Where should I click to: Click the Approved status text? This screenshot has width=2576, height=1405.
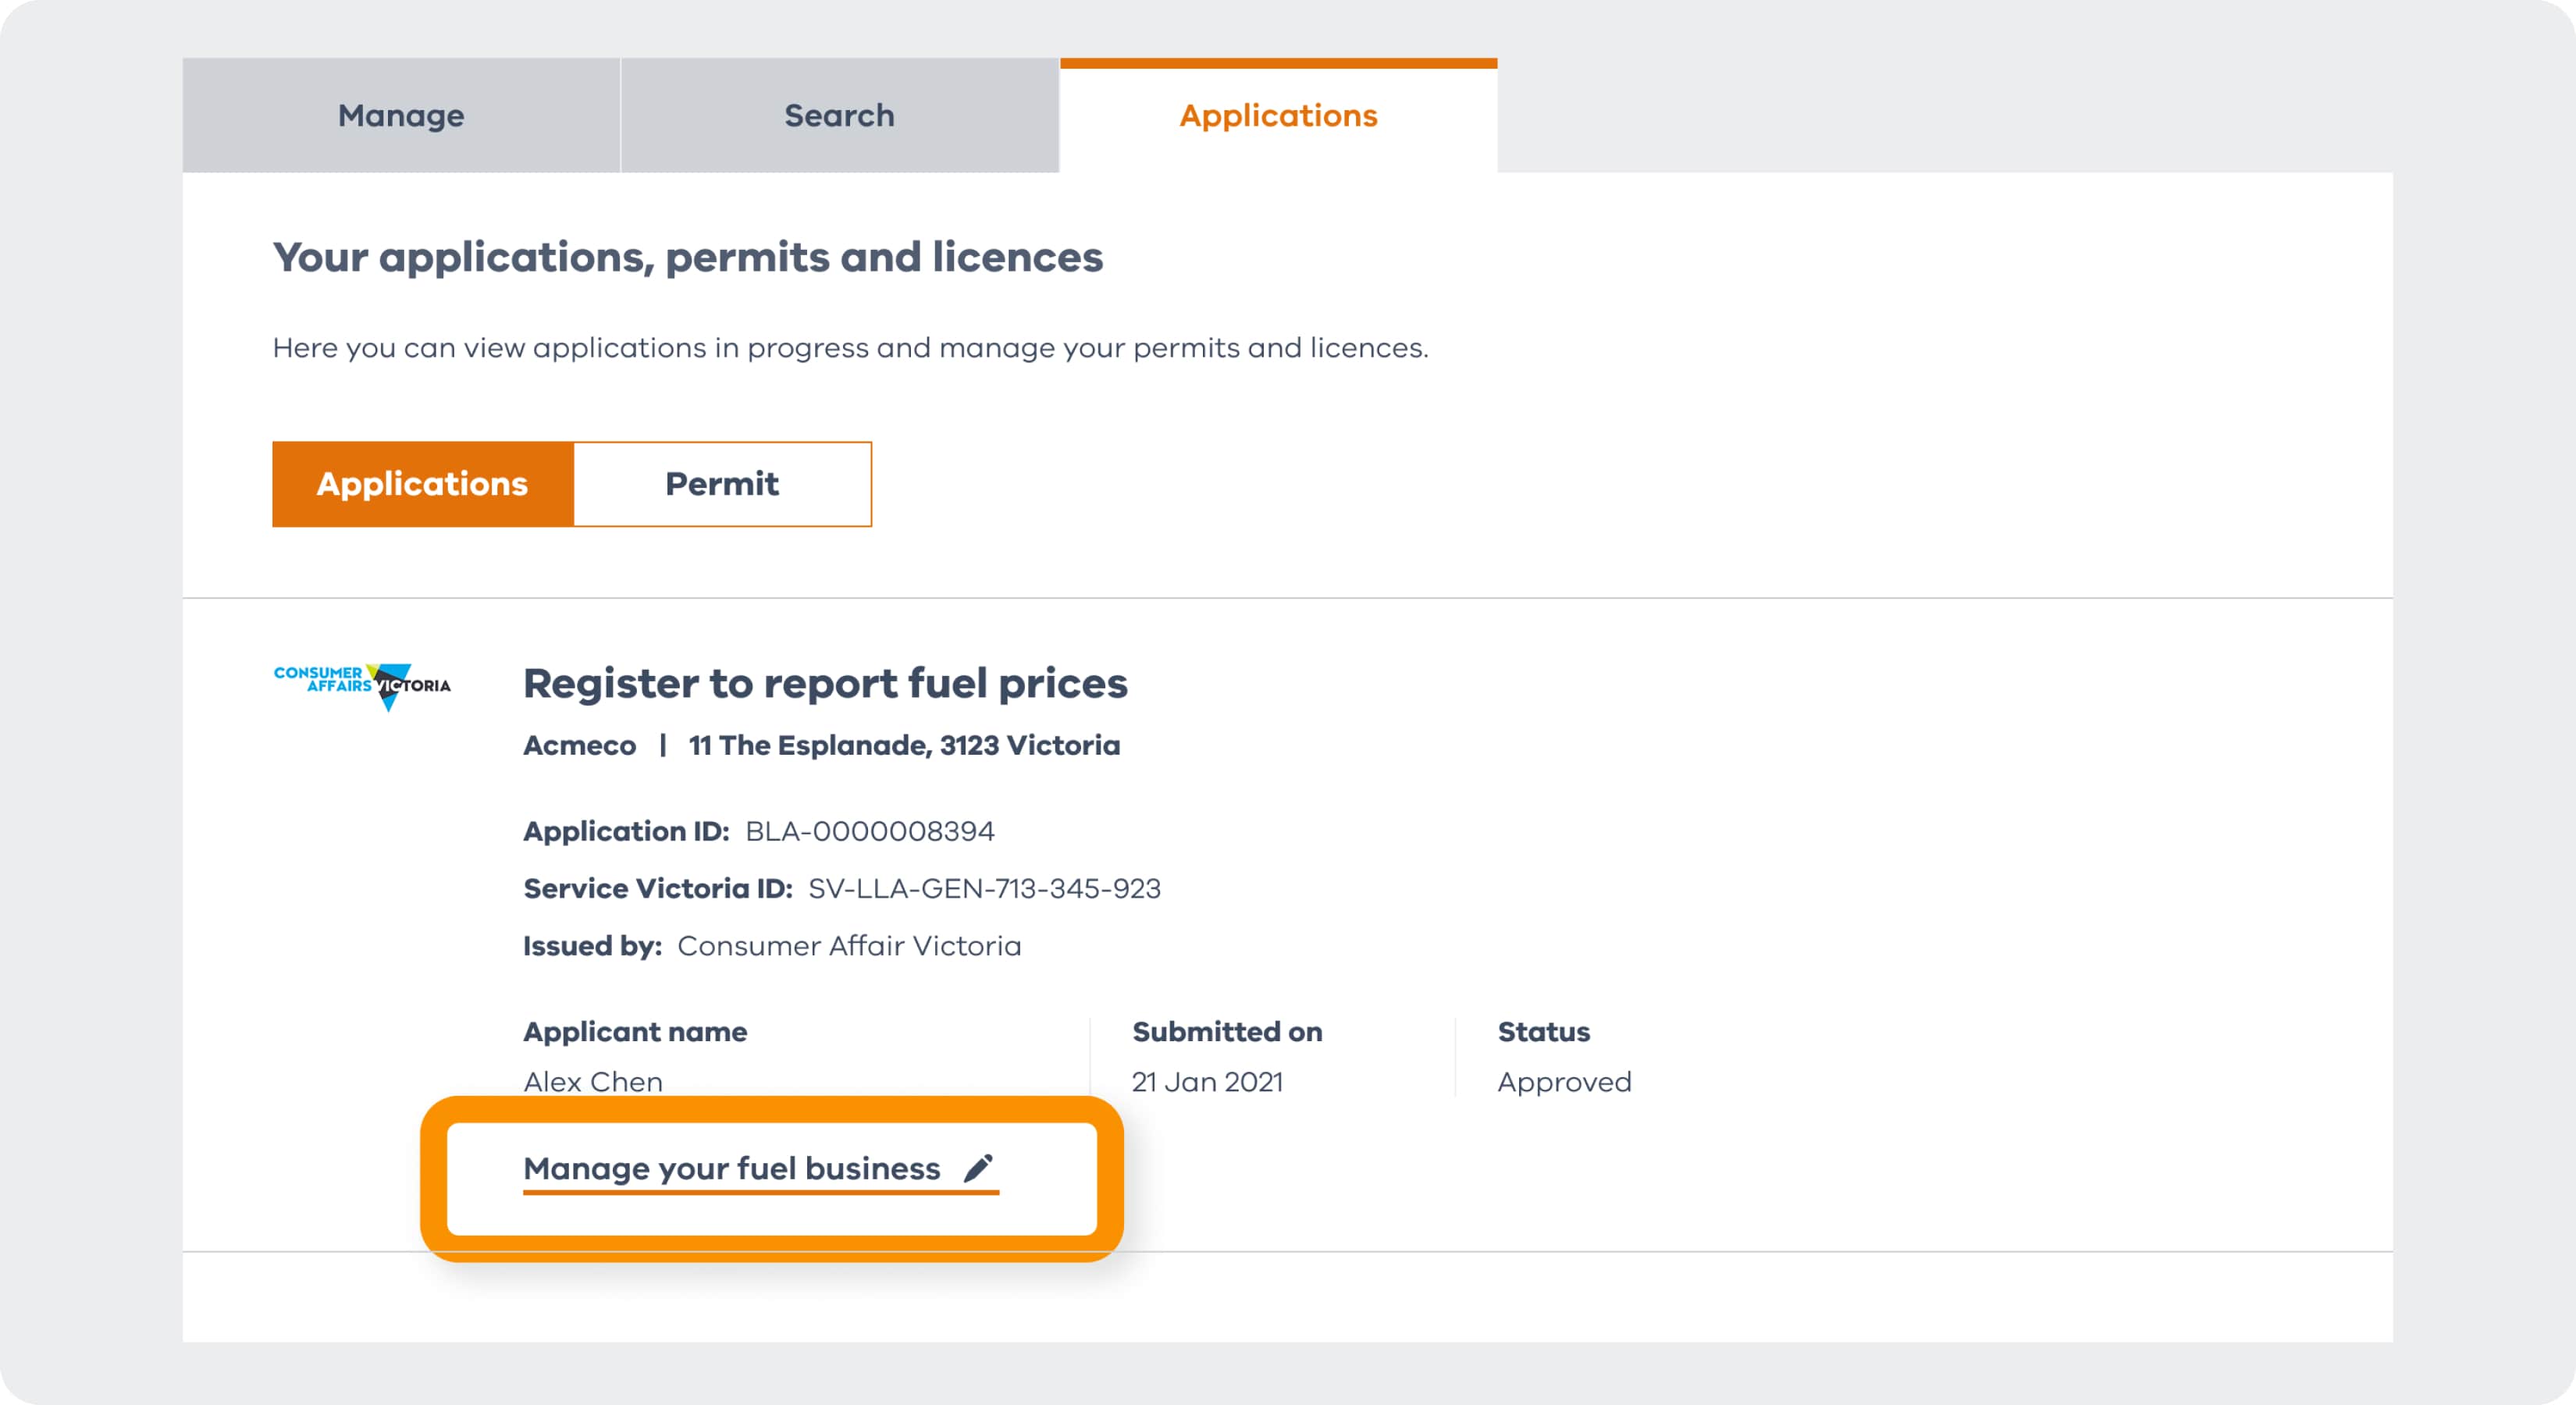(1564, 1082)
